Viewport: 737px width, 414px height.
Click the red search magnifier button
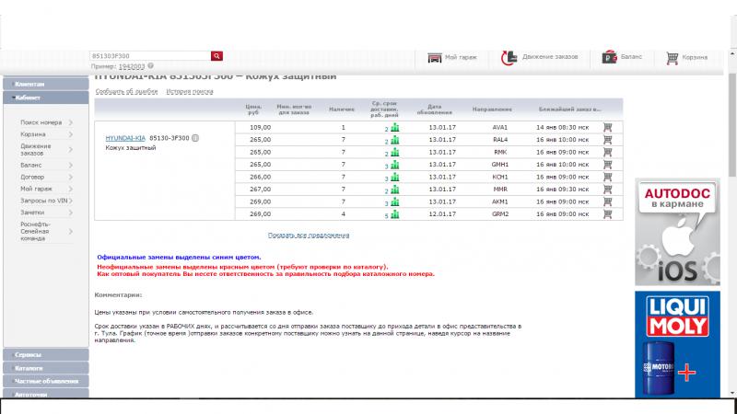coord(216,56)
